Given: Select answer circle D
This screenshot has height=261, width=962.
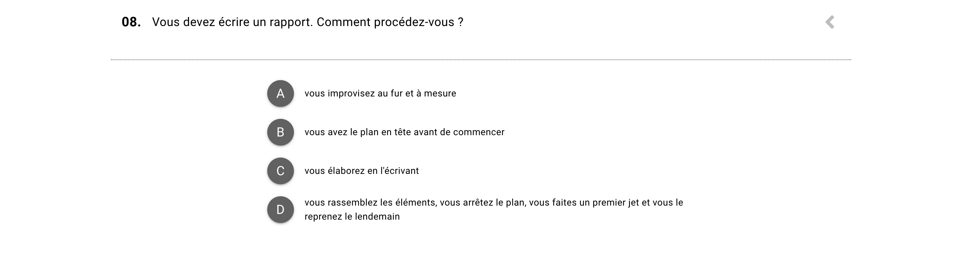Looking at the screenshot, I should coord(281,210).
